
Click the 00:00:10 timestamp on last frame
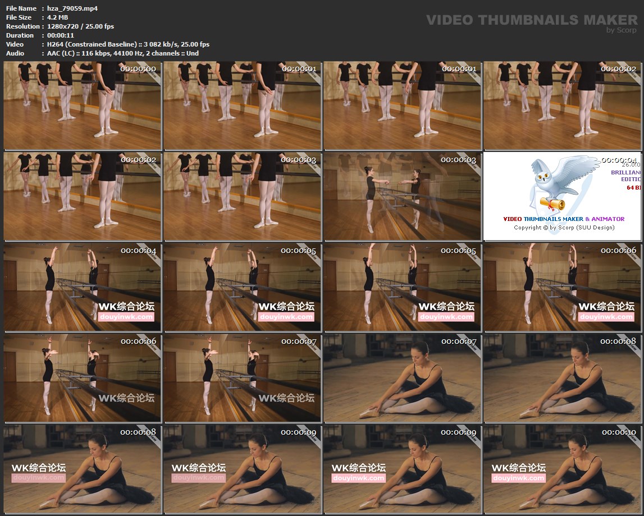(618, 432)
